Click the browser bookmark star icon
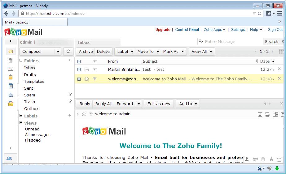 tap(268, 14)
